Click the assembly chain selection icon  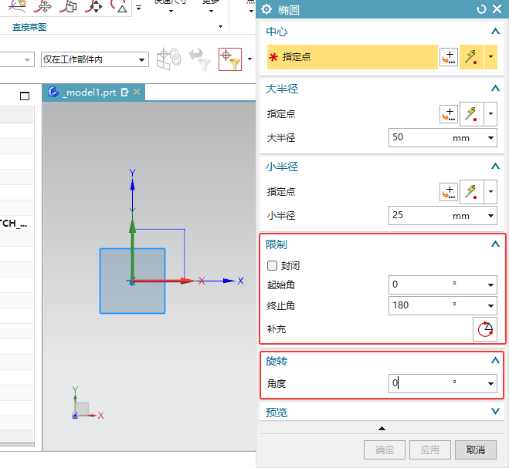[x=168, y=59]
